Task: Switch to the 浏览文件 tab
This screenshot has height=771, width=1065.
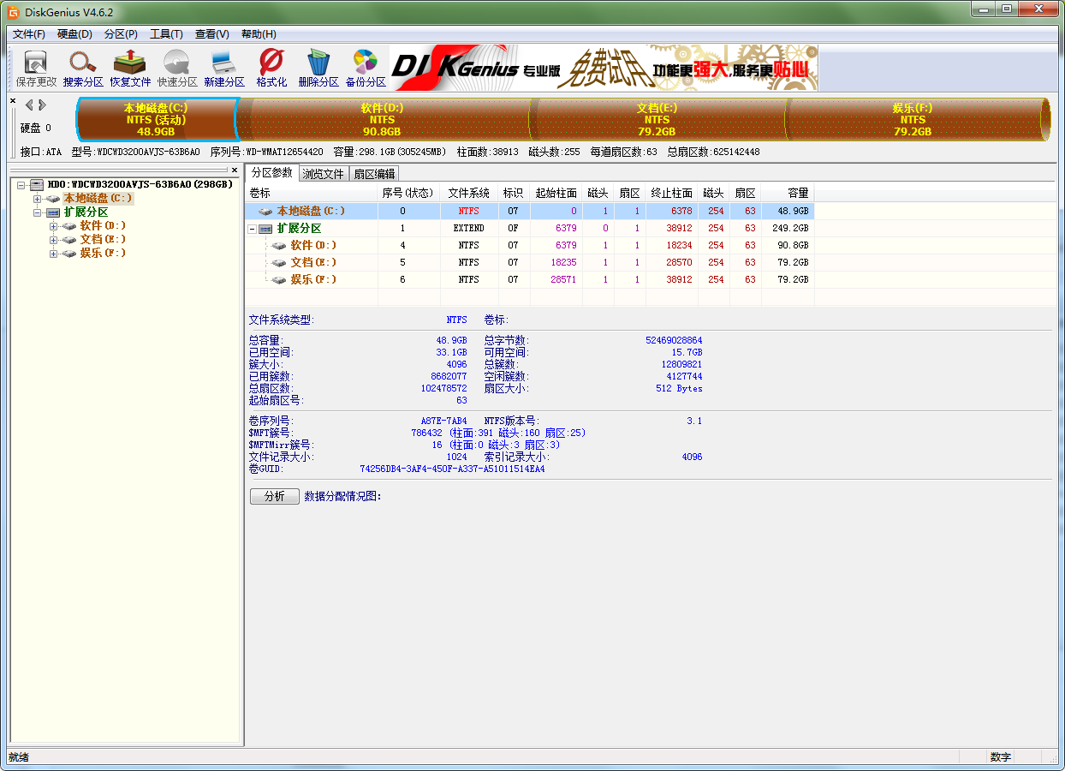Action: [x=324, y=174]
